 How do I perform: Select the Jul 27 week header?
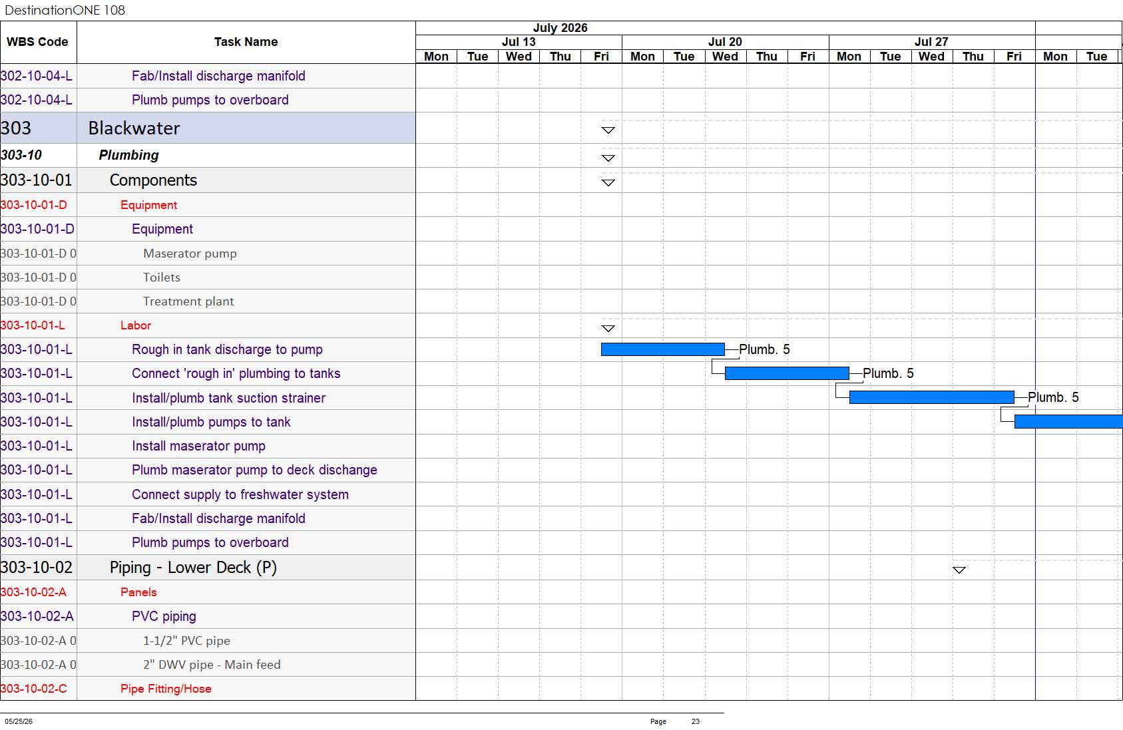(x=931, y=42)
